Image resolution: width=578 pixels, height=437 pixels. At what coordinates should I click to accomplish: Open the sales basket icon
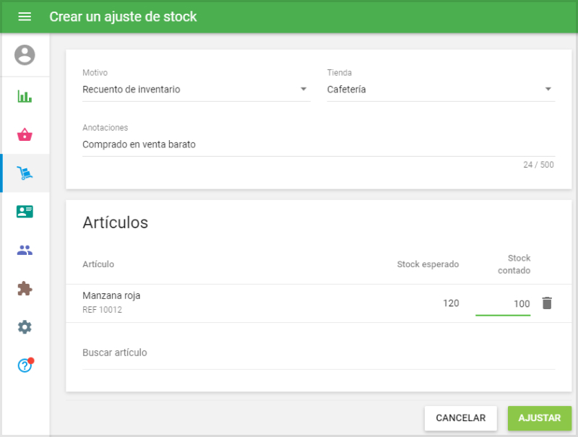25,134
